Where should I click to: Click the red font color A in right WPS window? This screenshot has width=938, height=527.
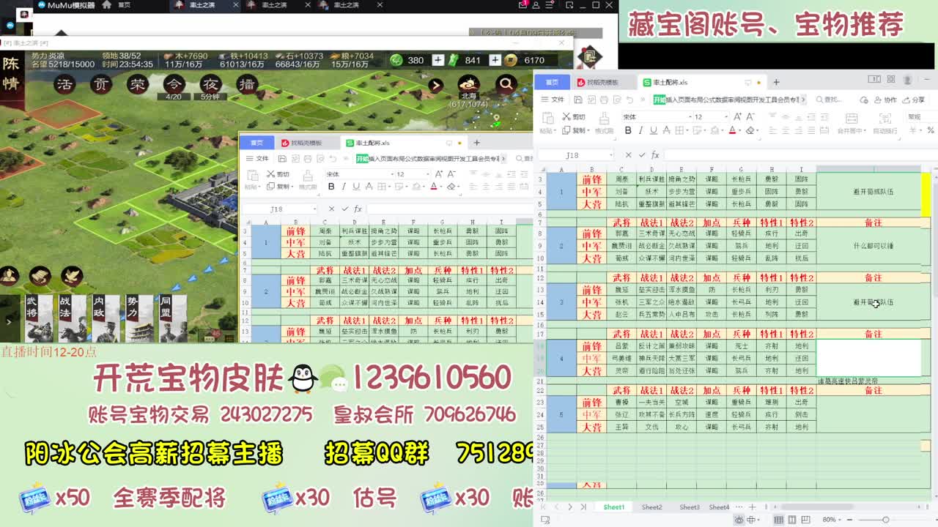(x=733, y=130)
